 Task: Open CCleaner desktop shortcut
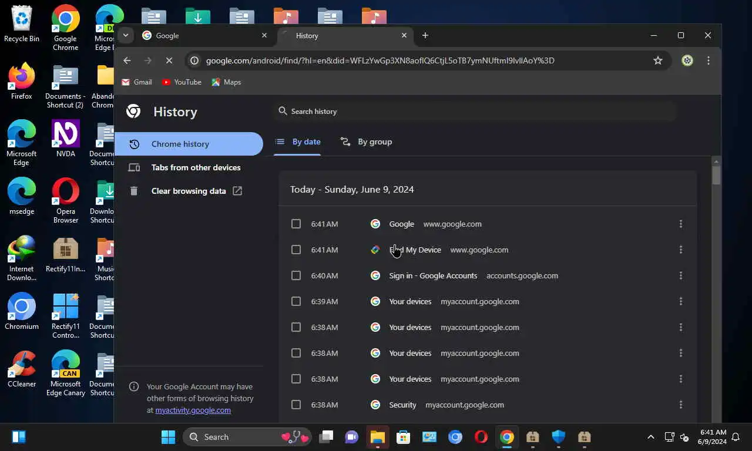click(22, 369)
